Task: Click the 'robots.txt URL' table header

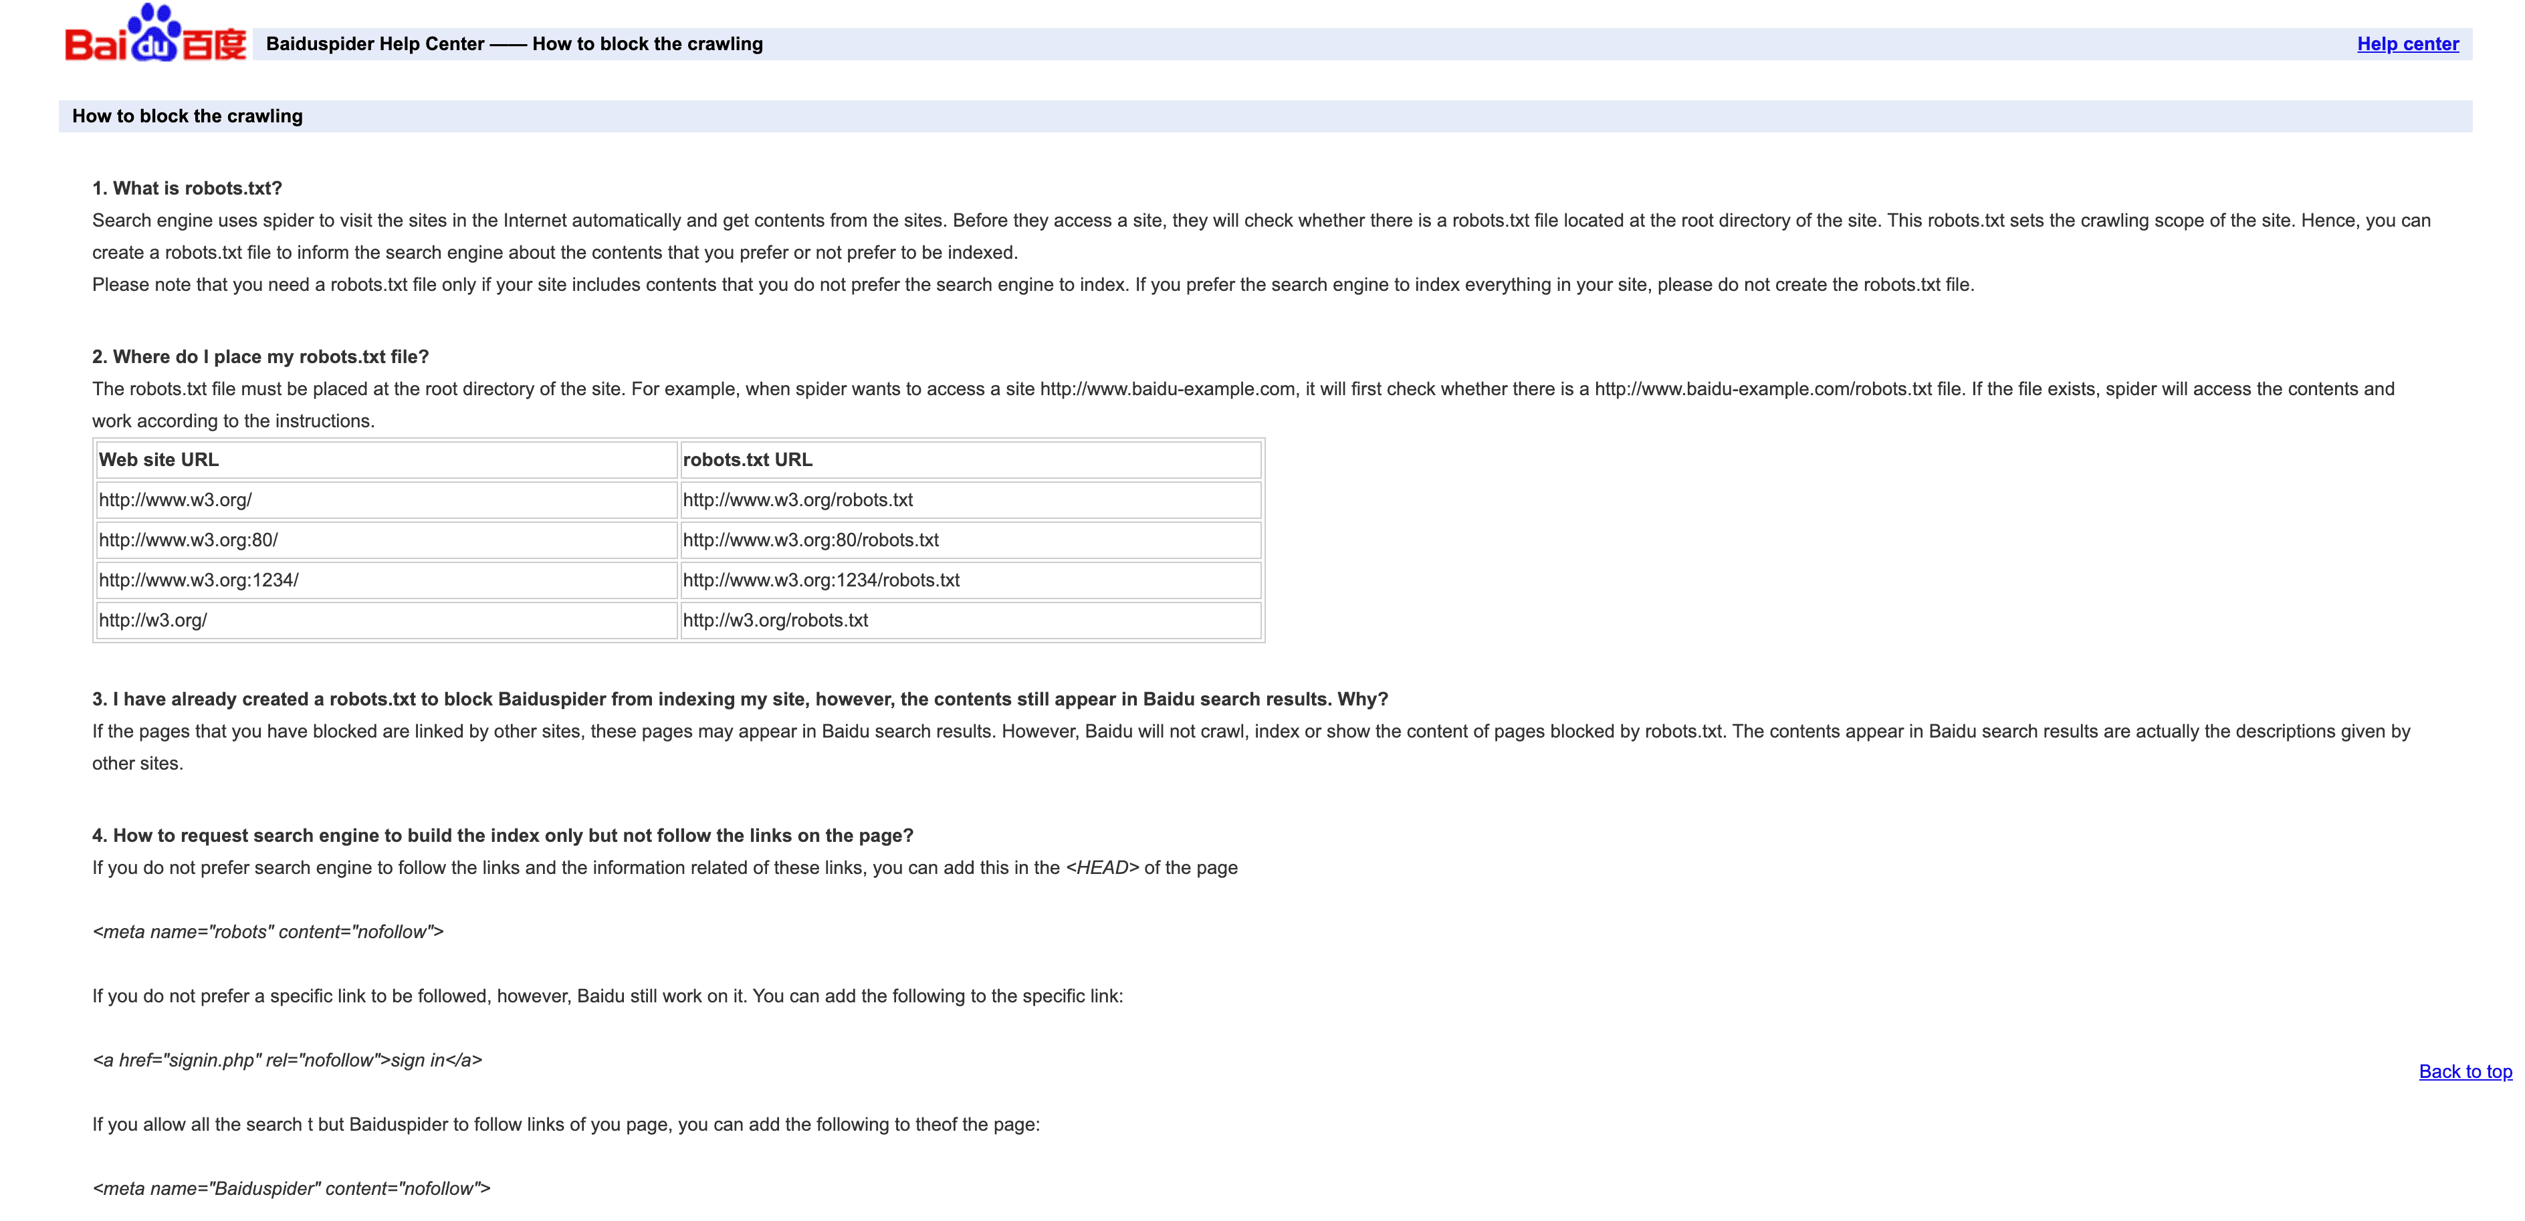Action: pyautogui.click(x=747, y=459)
